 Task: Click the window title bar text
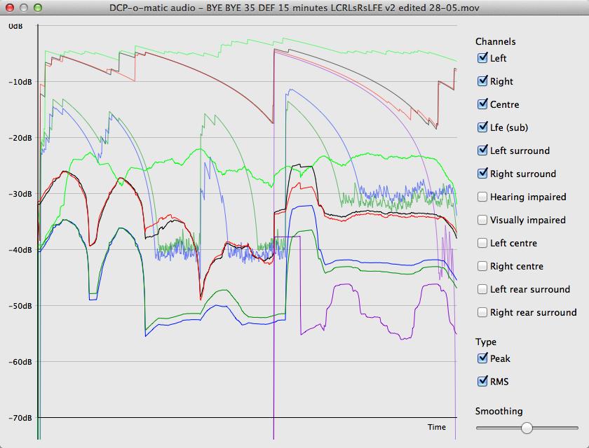[x=294, y=8]
